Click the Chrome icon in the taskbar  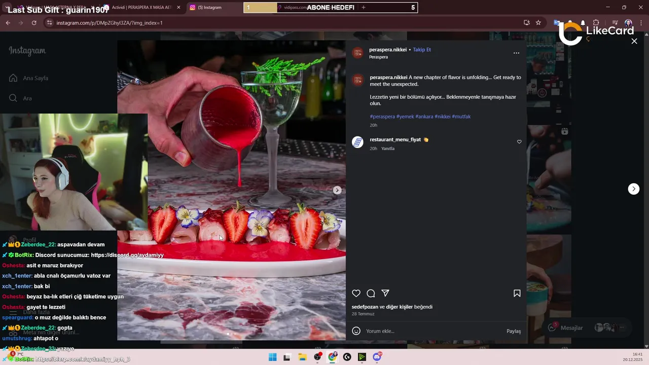332,357
